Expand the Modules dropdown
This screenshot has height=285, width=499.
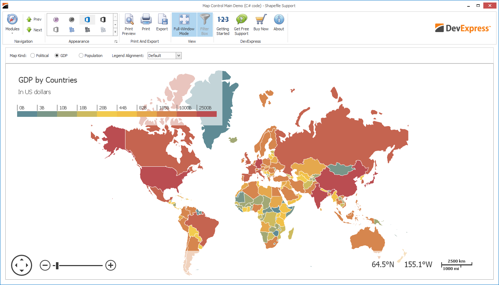point(12,24)
